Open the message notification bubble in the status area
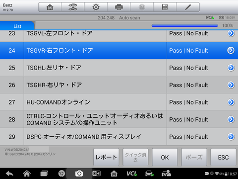238x179 pixels. coord(207,174)
